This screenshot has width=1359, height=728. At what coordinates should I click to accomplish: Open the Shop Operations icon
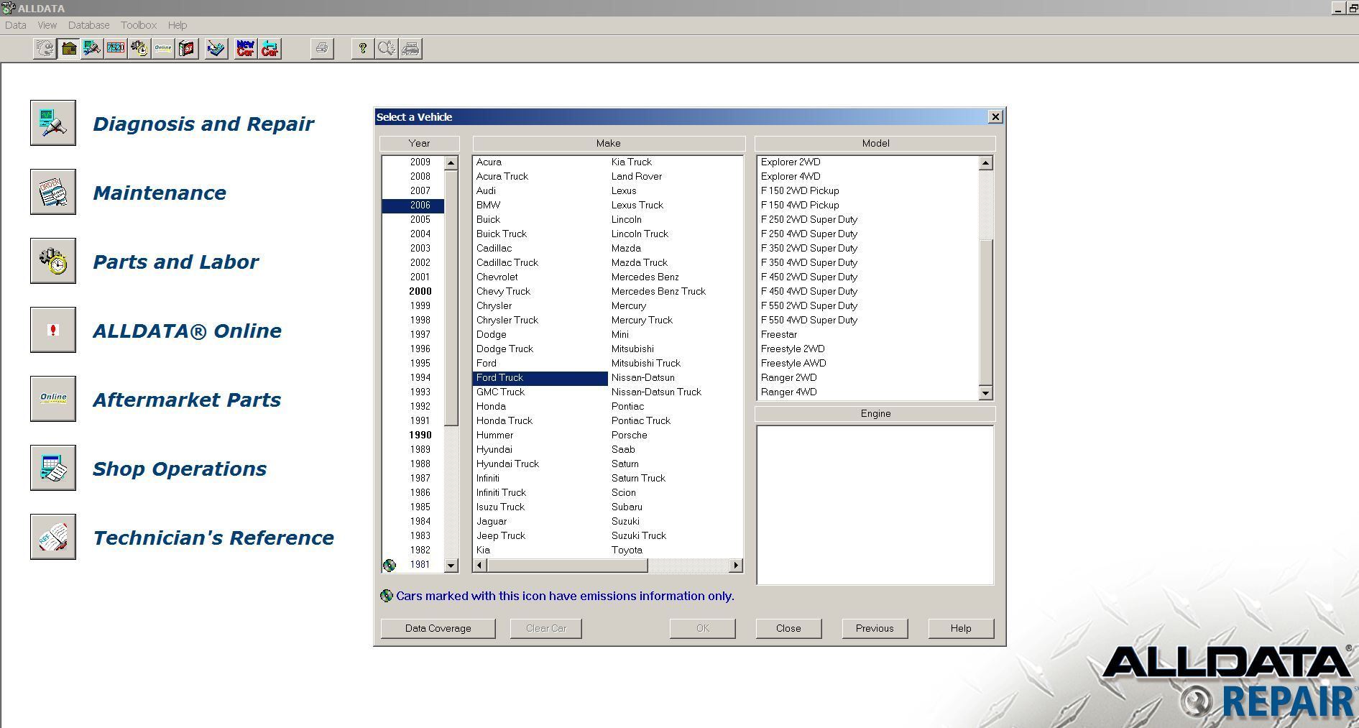point(53,468)
